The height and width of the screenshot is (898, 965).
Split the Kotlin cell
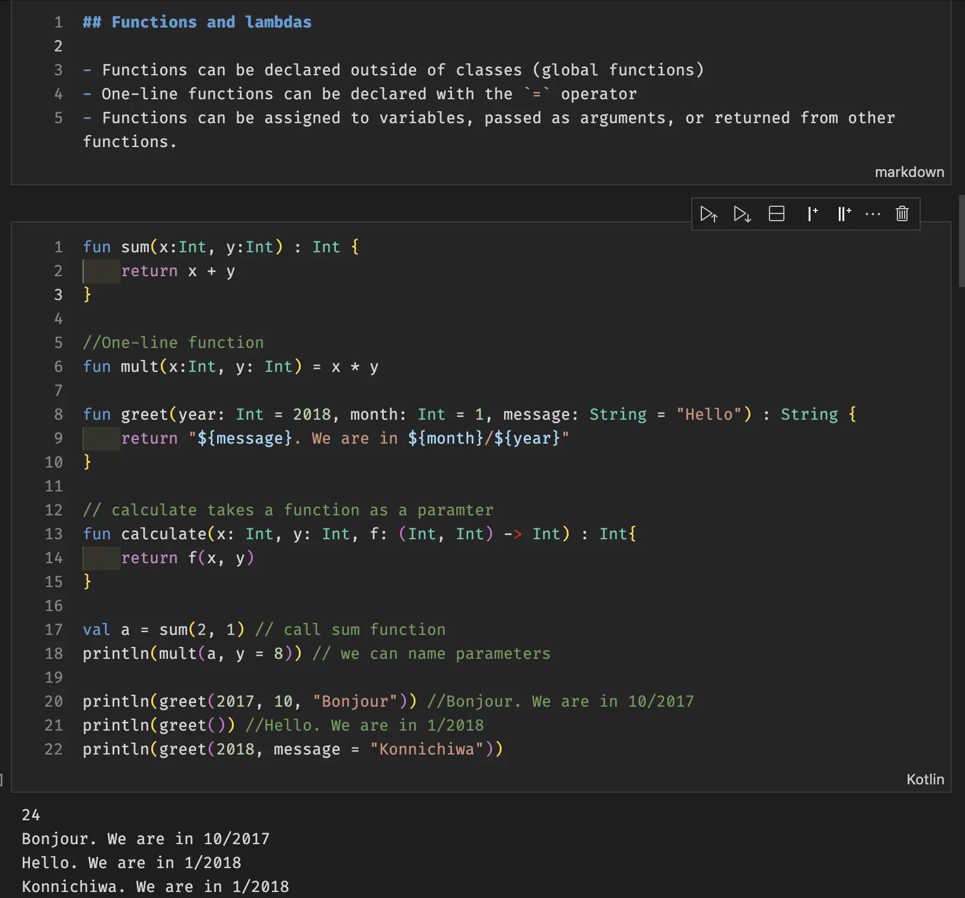(x=776, y=214)
